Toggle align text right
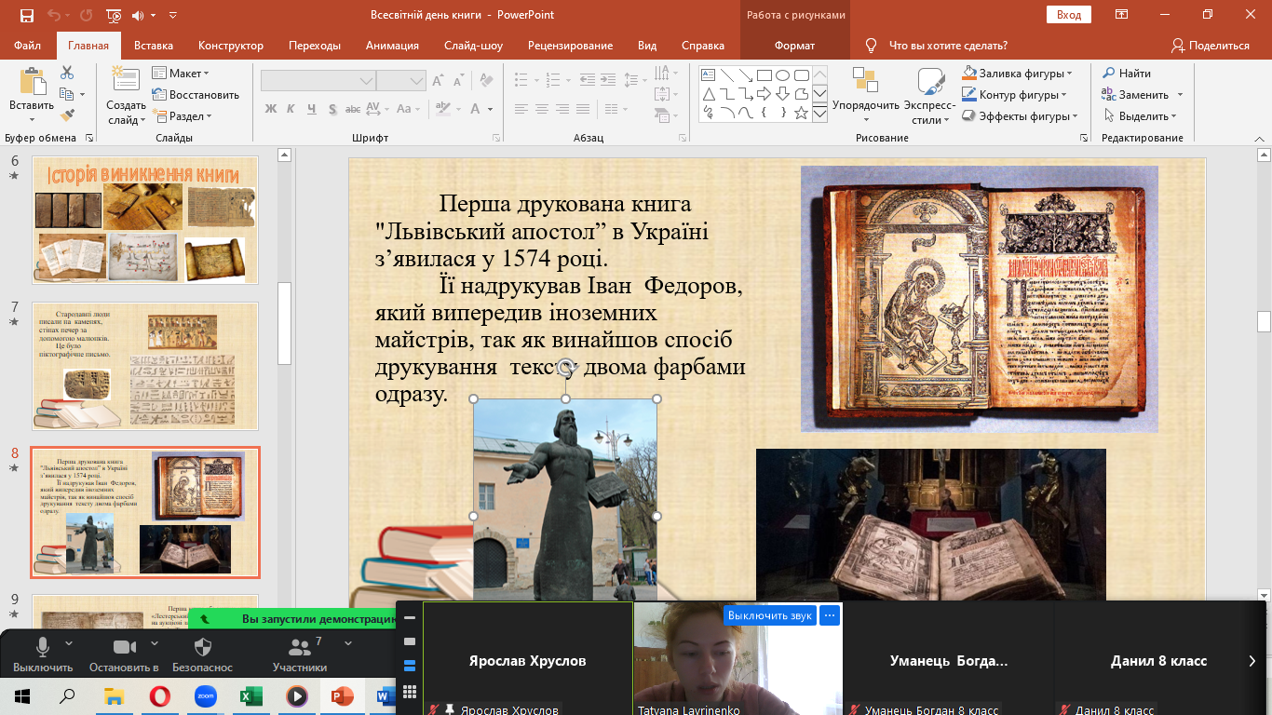The image size is (1272, 715). [562, 109]
